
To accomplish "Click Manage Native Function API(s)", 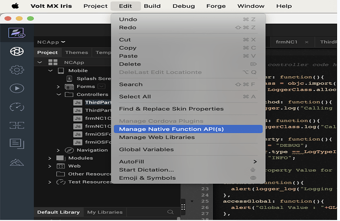I will pos(188,129).
